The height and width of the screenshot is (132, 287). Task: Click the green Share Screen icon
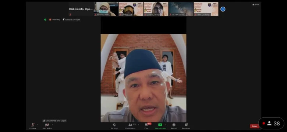coord(160,125)
